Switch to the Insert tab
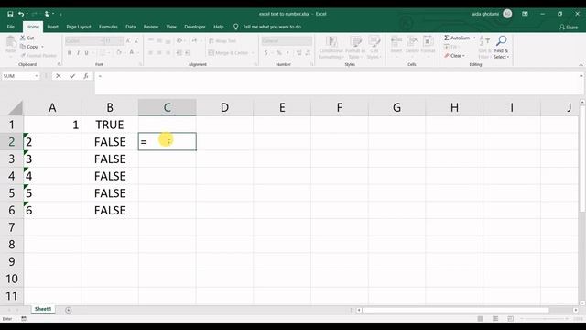Screen dimensions: 586x330 [53, 27]
